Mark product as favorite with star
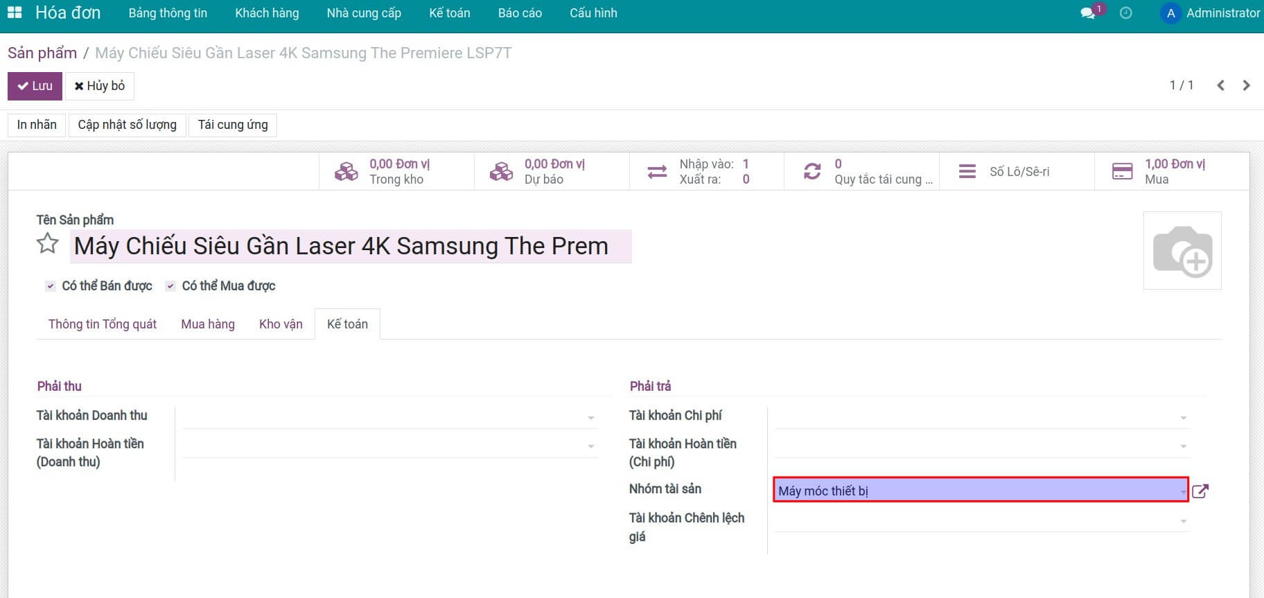This screenshot has height=598, width=1264. (48, 244)
